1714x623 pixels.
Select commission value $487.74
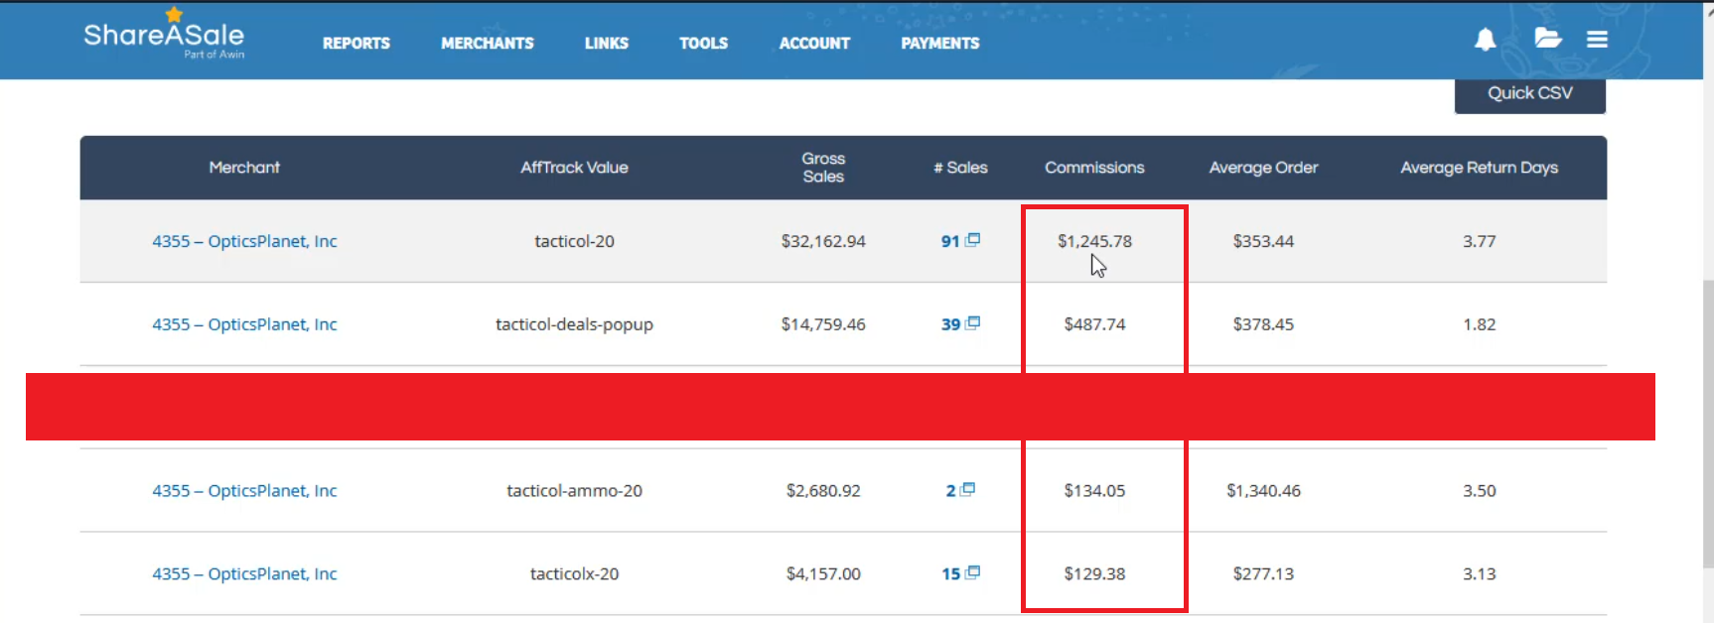1094,324
